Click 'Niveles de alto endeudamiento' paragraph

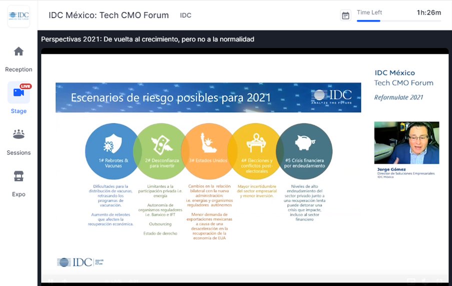(x=304, y=203)
